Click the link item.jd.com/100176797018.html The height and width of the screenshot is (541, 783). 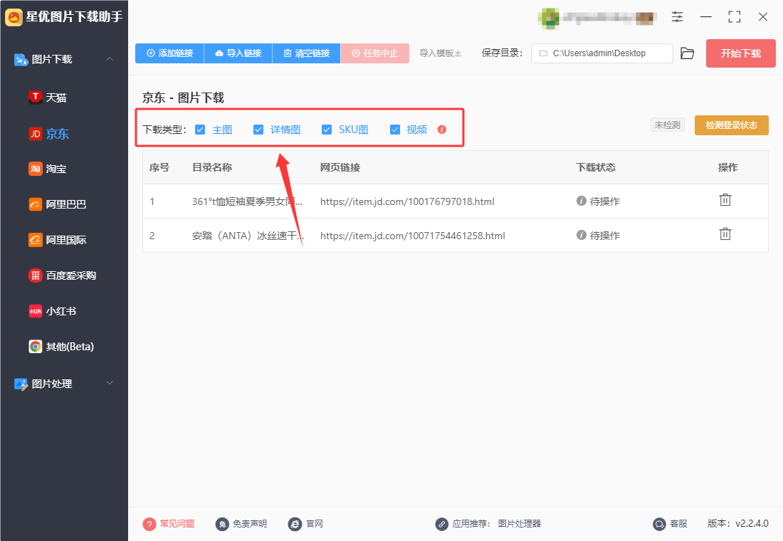pos(407,201)
